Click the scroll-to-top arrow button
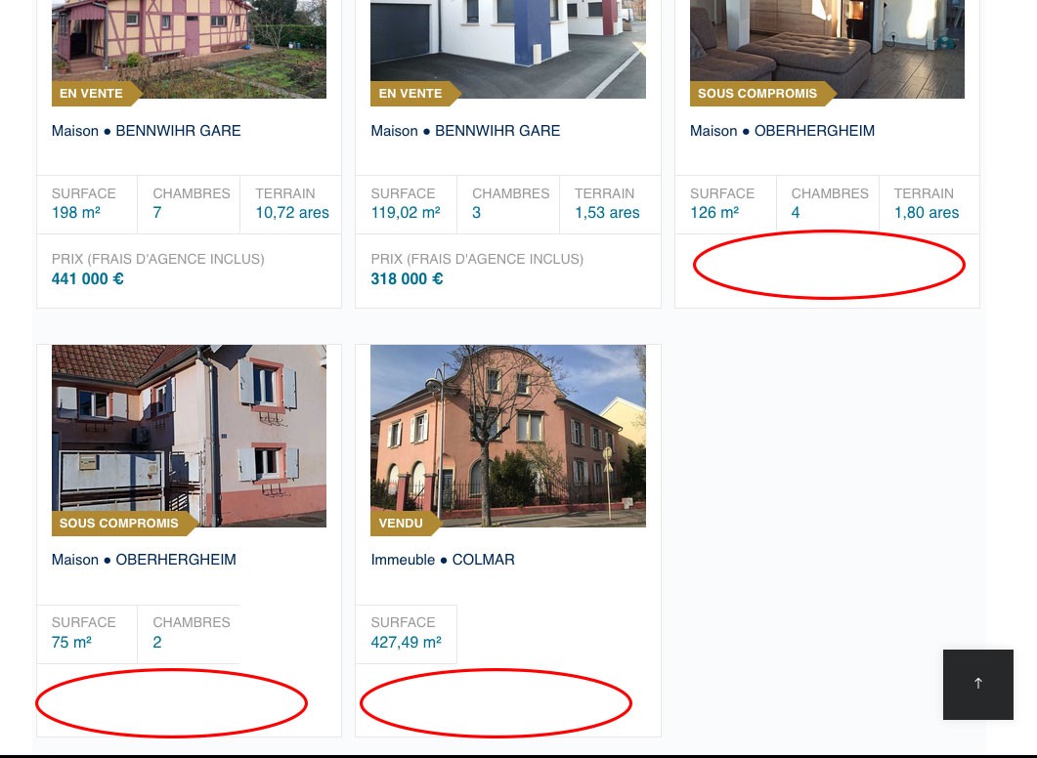 coord(978,684)
